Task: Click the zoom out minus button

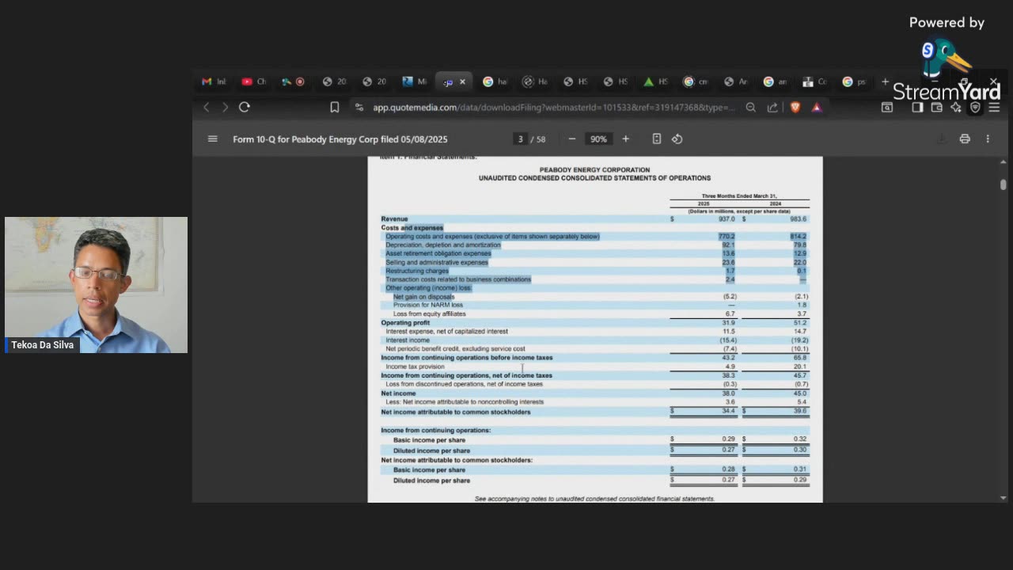Action: pyautogui.click(x=572, y=139)
